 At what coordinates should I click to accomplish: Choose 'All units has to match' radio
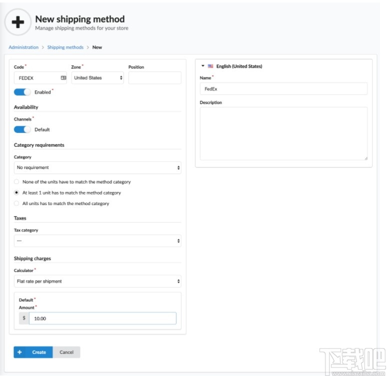17,203
